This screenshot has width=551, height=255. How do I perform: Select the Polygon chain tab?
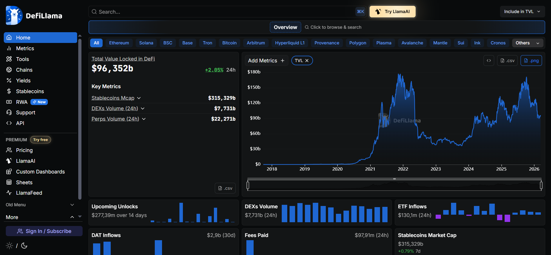point(358,43)
